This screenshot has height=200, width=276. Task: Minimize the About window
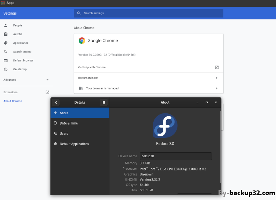tap(198, 103)
